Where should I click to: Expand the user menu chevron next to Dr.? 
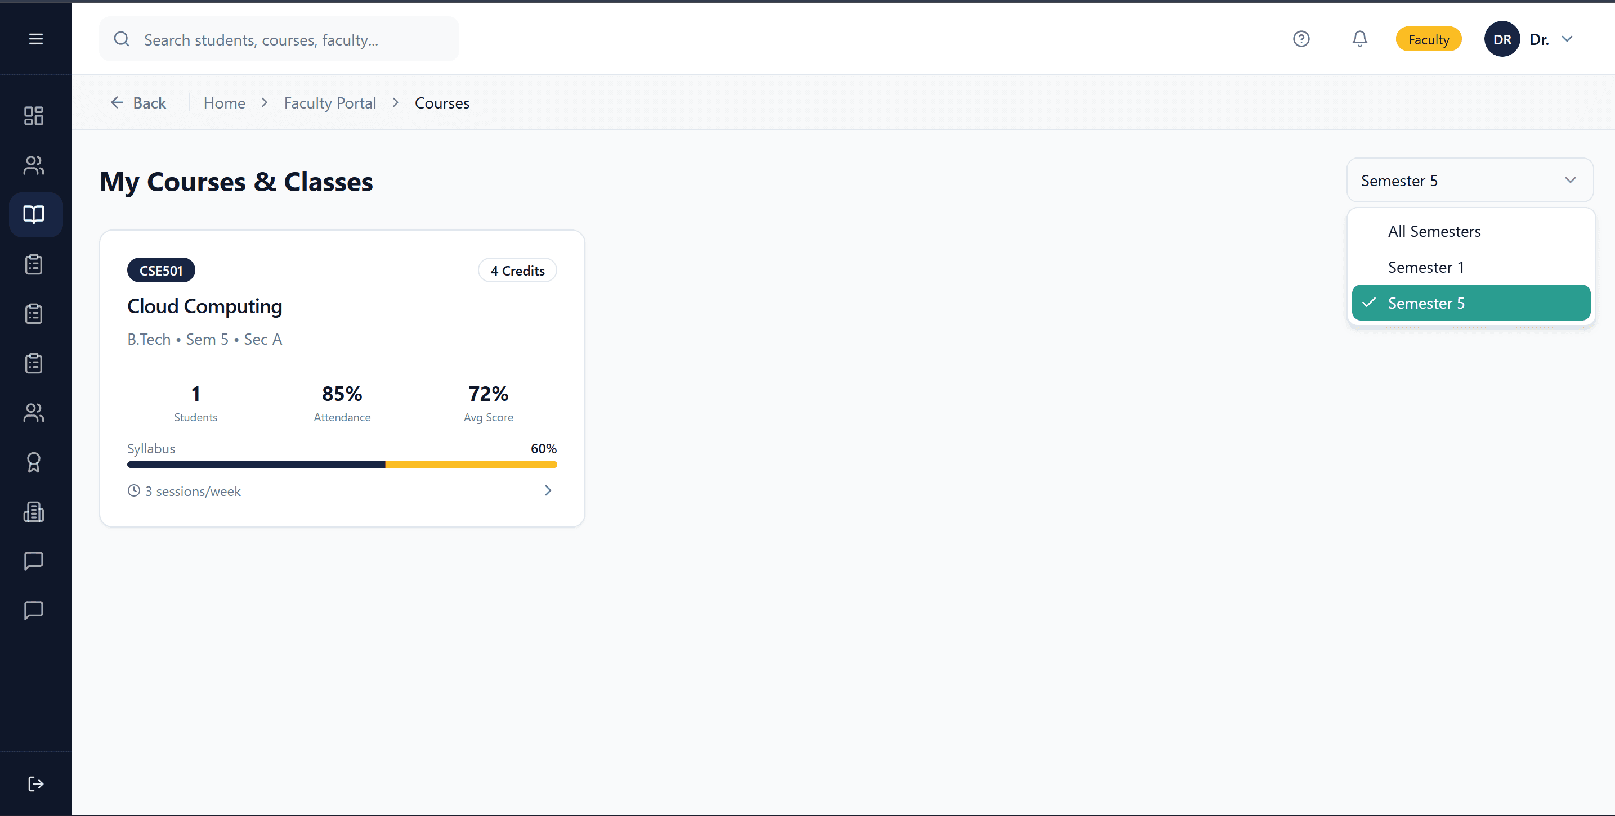click(x=1567, y=39)
